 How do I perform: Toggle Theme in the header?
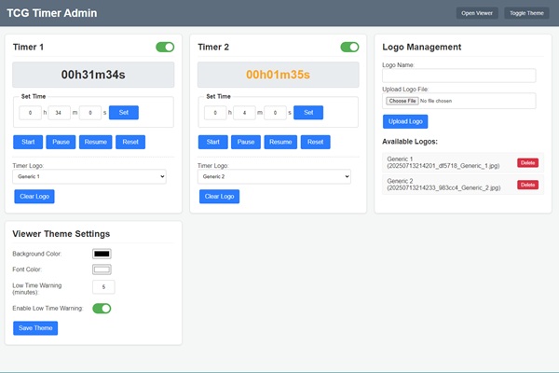click(x=526, y=13)
